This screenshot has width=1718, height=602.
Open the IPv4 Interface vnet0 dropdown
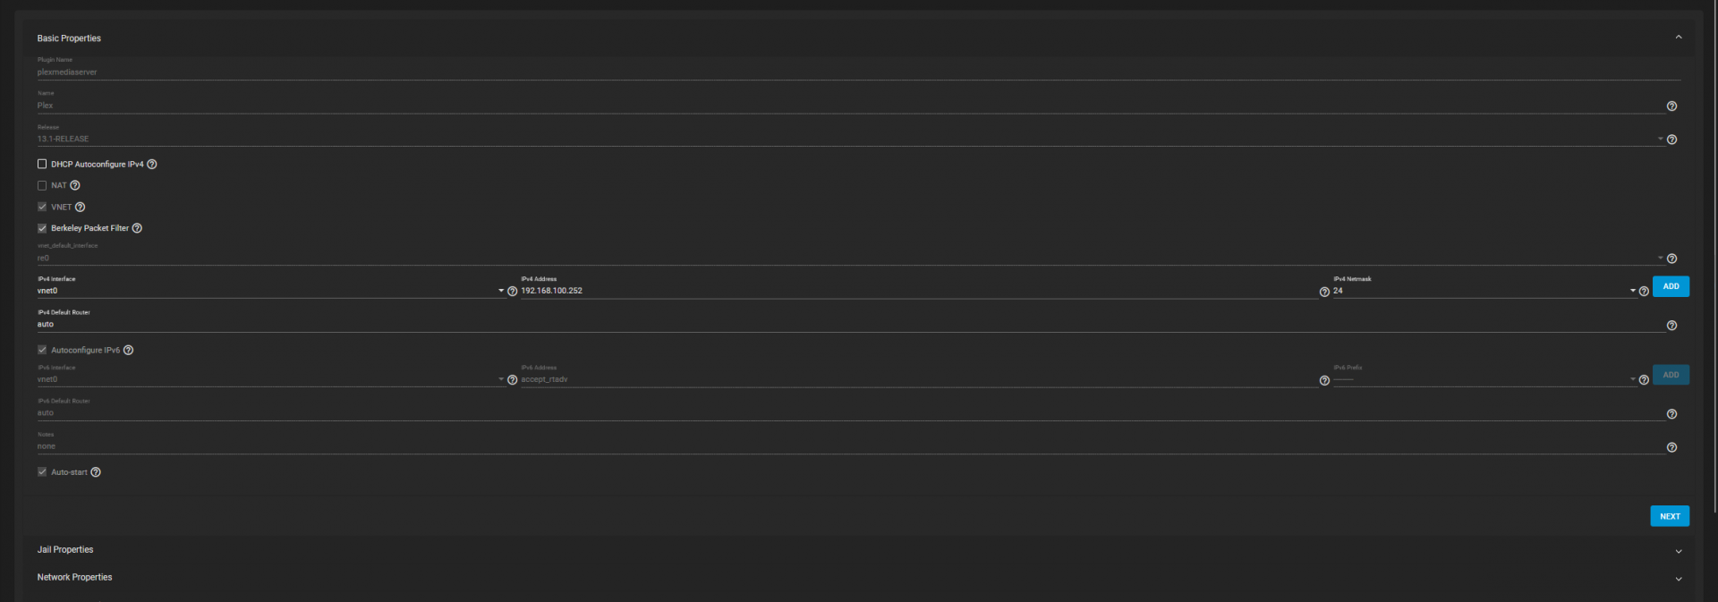coord(268,292)
